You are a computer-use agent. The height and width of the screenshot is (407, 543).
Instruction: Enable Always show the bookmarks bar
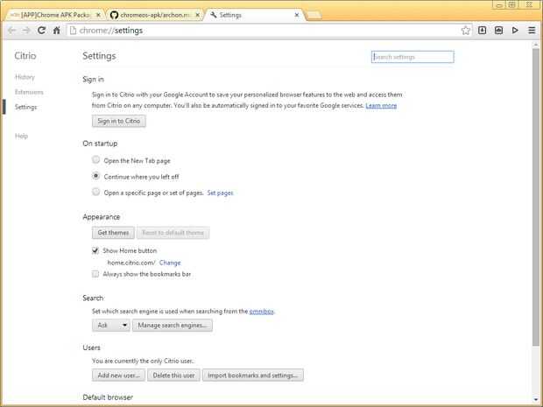click(95, 274)
